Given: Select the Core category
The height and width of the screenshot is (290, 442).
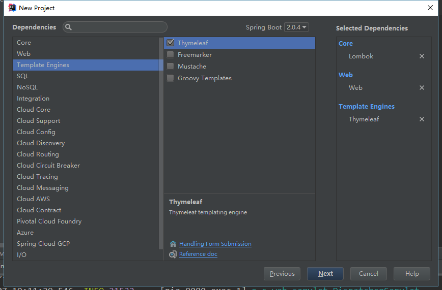Looking at the screenshot, I should point(86,43).
